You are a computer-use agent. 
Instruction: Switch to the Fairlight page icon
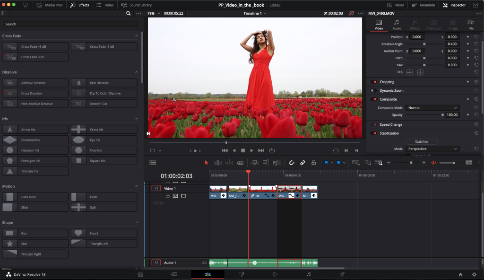click(x=309, y=274)
